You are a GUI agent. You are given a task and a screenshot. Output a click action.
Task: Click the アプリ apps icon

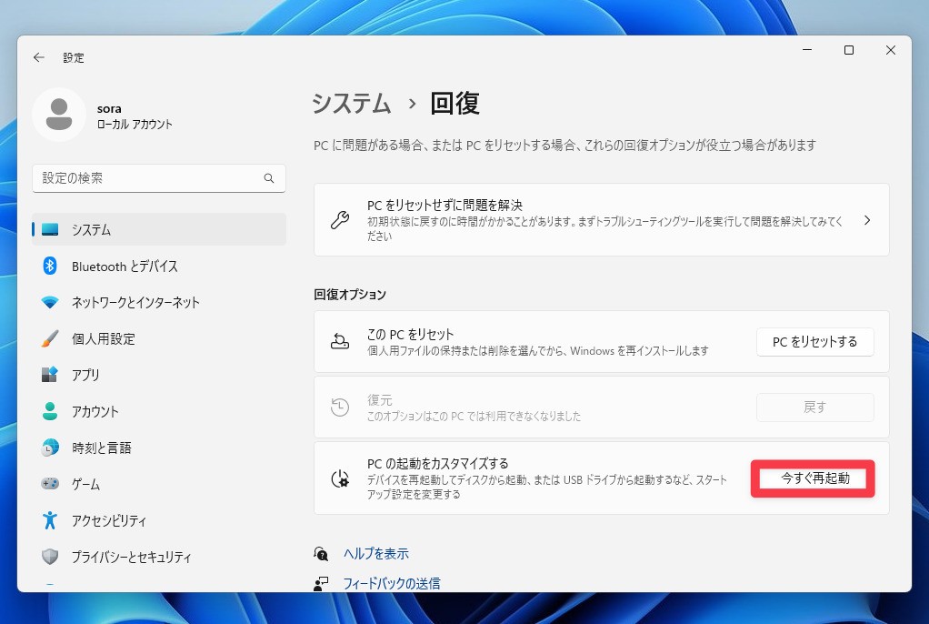pyautogui.click(x=50, y=374)
